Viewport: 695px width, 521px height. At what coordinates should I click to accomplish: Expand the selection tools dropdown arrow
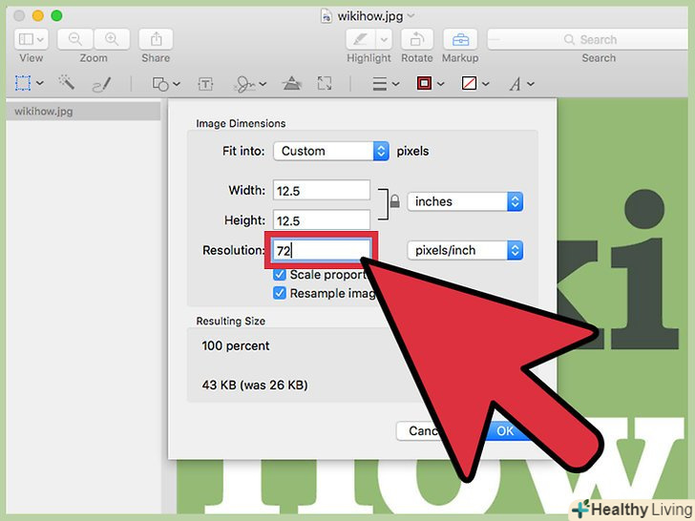[40, 83]
